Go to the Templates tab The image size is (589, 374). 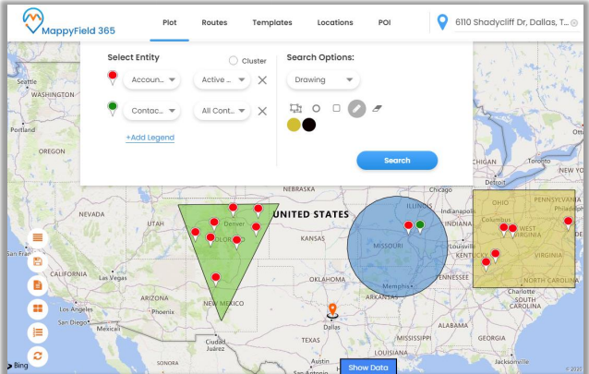tap(271, 22)
